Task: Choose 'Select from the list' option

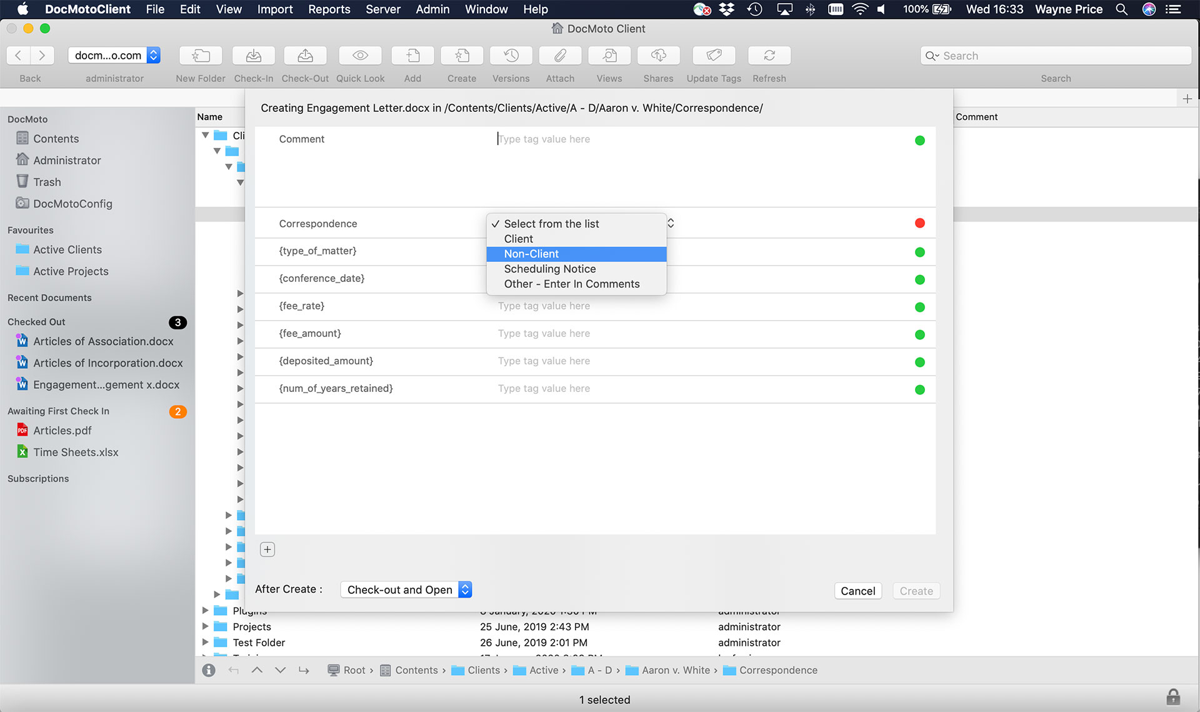Action: pyautogui.click(x=576, y=224)
